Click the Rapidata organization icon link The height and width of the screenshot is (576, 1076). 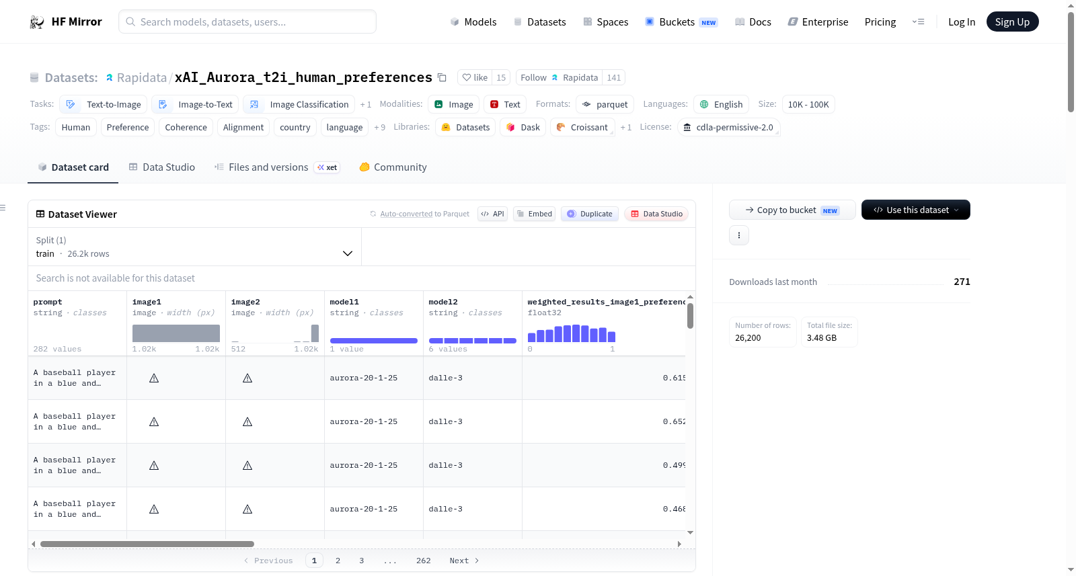(x=110, y=78)
